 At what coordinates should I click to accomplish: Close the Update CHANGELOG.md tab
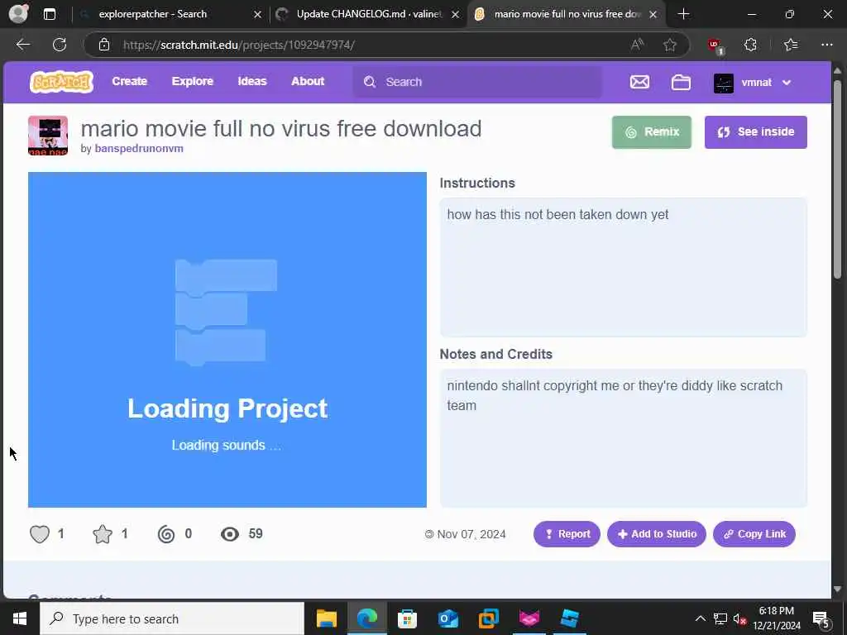(456, 15)
